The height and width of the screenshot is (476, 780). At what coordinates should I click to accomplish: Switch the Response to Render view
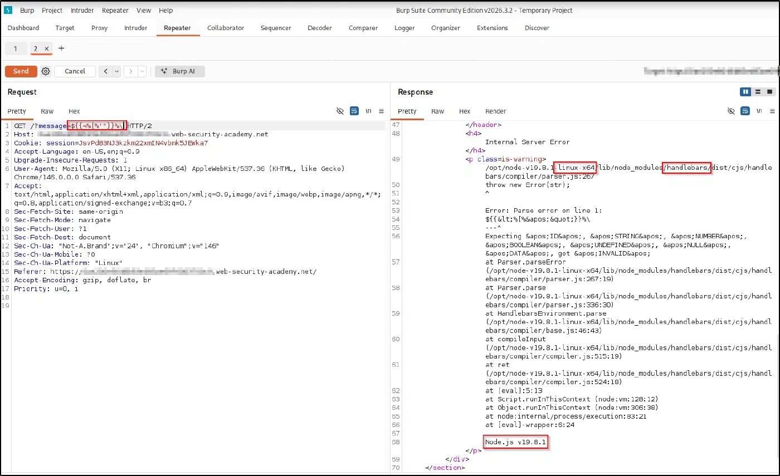coord(496,111)
